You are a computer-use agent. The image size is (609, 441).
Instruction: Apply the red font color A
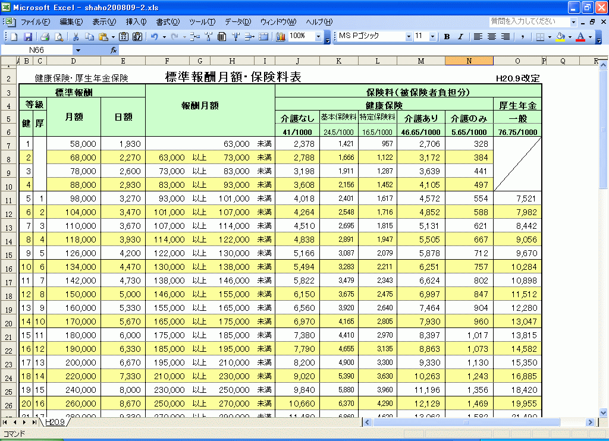(580, 37)
